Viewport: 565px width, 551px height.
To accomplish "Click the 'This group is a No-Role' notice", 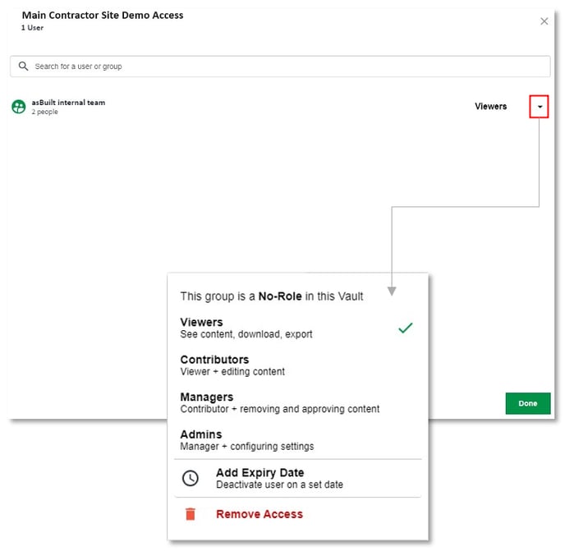I will pos(272,296).
